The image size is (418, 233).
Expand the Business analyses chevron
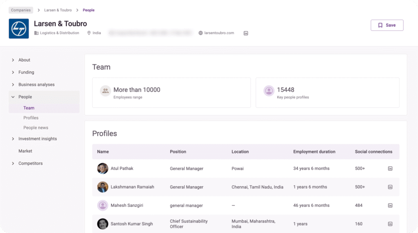pos(13,85)
